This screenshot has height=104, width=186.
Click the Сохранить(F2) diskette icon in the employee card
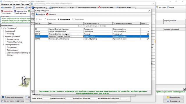[33, 8]
